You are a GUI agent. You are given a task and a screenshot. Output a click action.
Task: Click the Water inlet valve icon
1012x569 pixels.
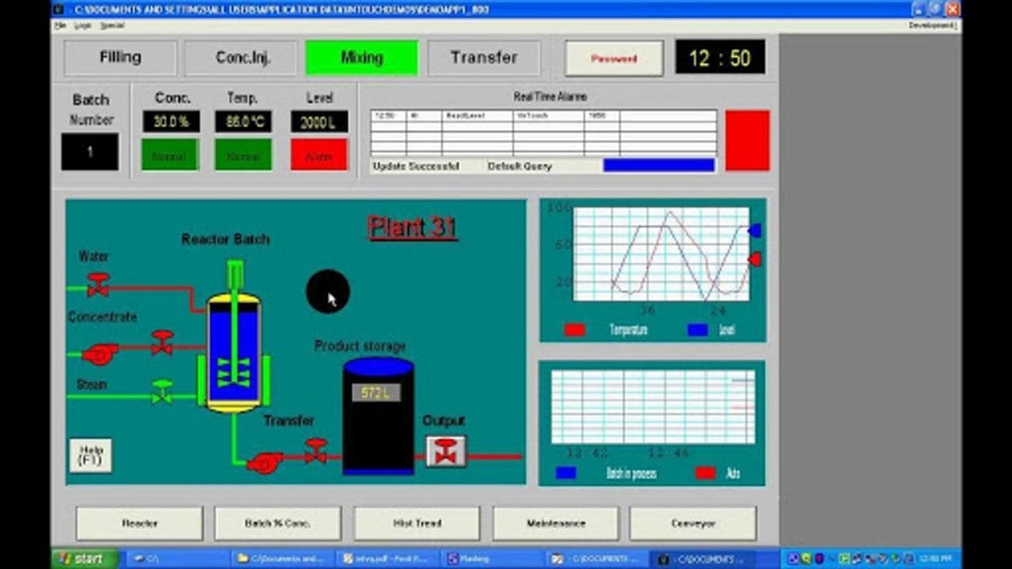click(x=98, y=284)
